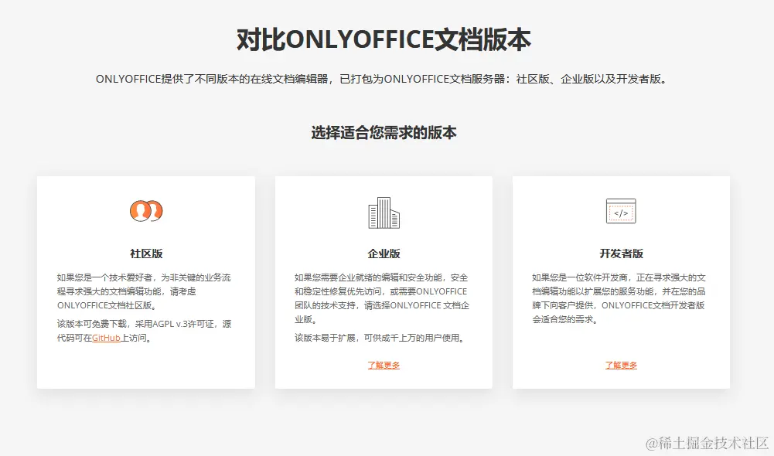
Task: Click the 企业版 paragraph starting 如果您需要企业就绪
Action: click(382, 298)
